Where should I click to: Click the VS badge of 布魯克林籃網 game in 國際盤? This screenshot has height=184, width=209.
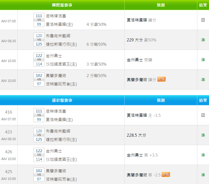pos(39,40)
